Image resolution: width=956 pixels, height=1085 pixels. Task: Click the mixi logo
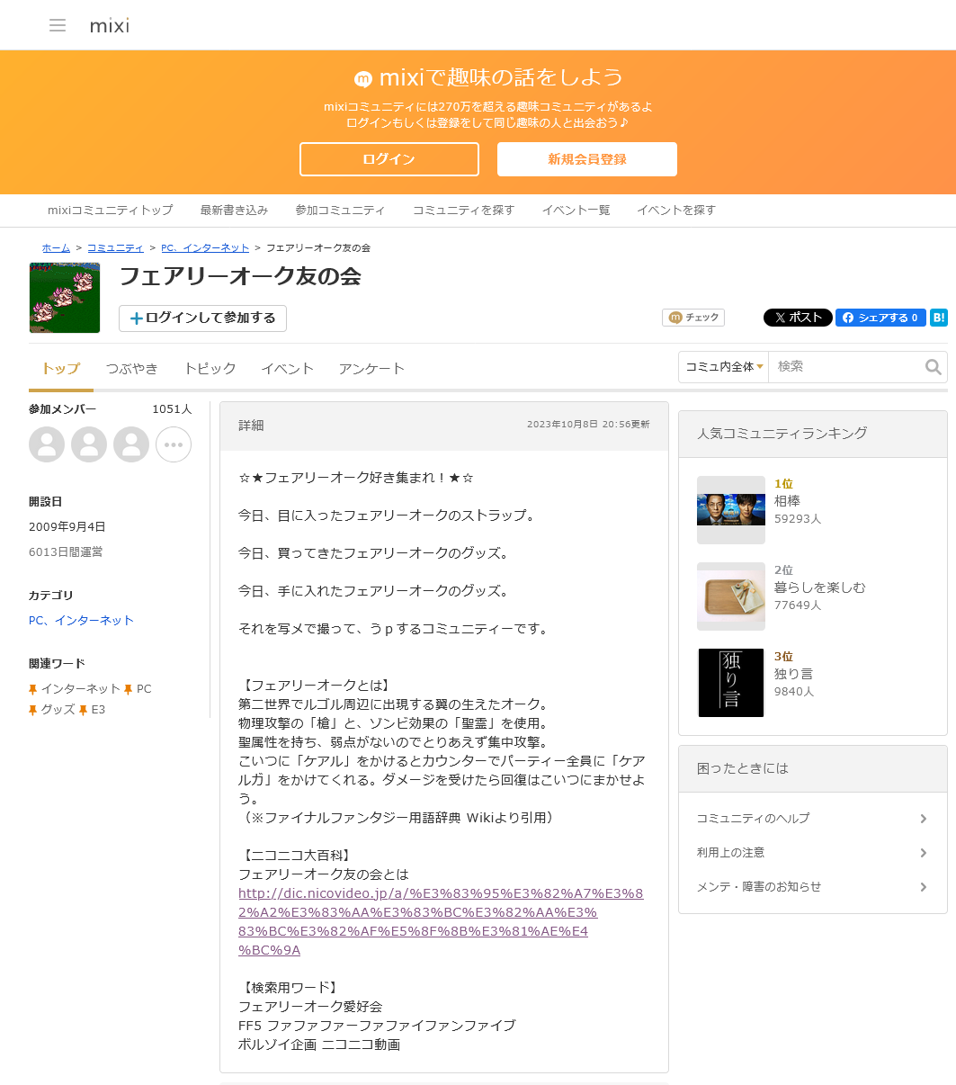coord(110,25)
